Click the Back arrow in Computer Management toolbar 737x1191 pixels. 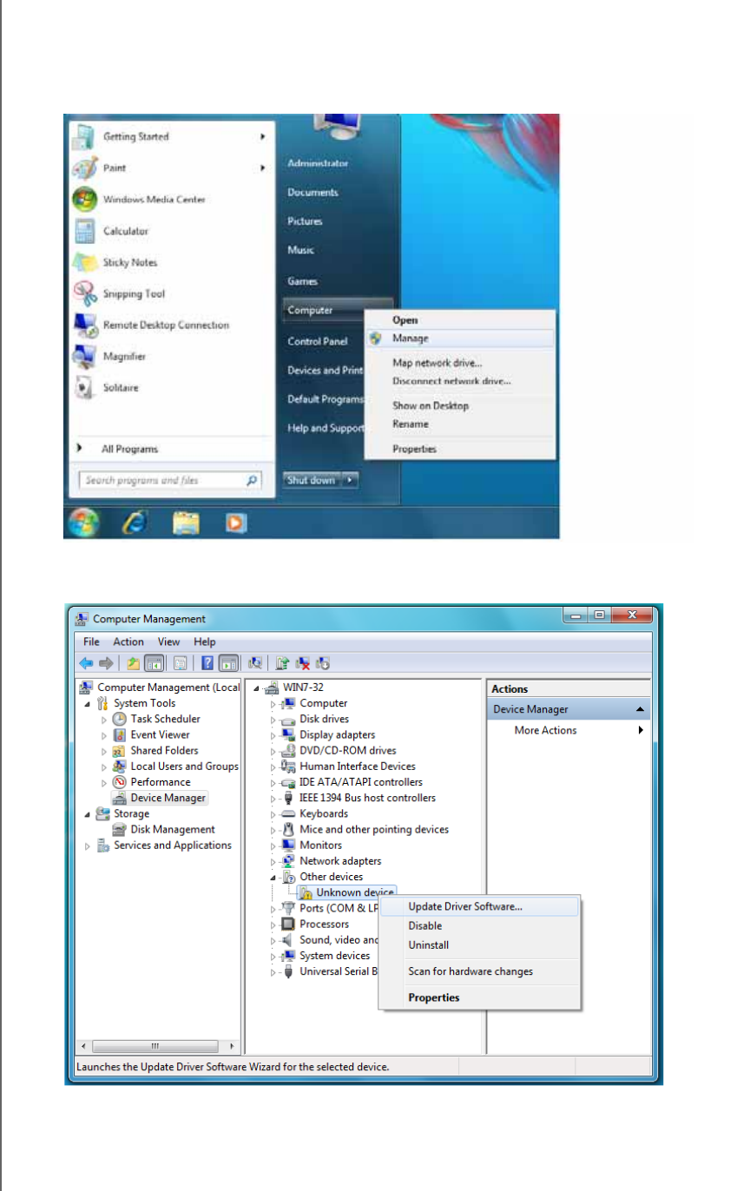tap(86, 663)
